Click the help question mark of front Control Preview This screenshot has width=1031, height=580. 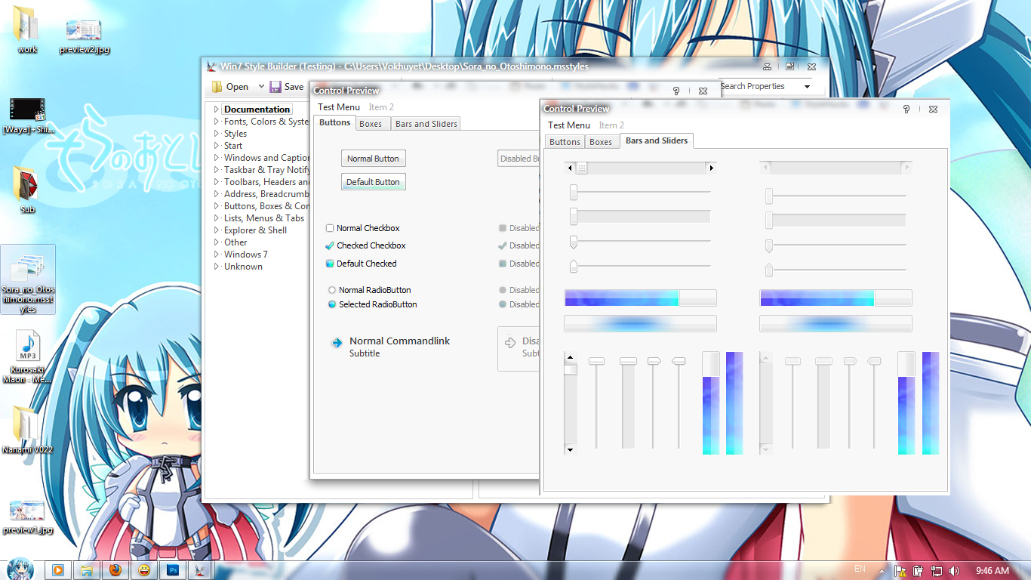pos(906,110)
